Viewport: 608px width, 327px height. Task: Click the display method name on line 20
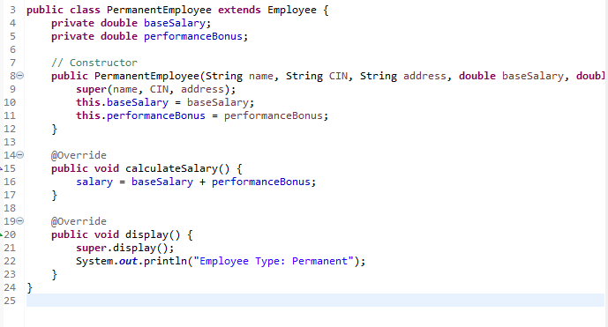point(147,234)
